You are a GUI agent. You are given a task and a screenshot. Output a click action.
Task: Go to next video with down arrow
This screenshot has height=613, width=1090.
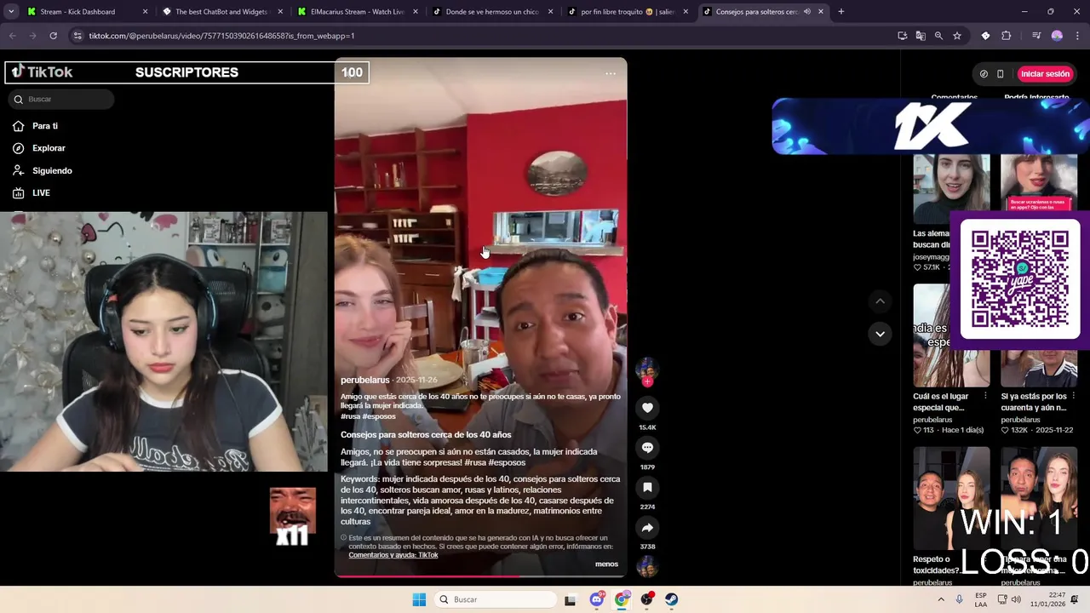tap(880, 334)
